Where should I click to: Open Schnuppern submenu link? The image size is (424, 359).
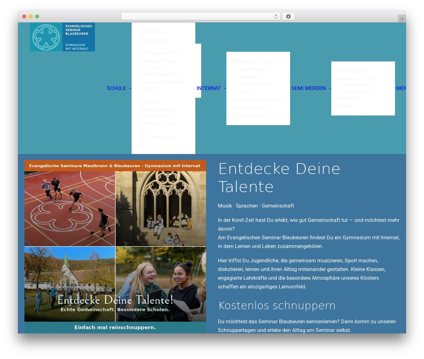coord(351,71)
